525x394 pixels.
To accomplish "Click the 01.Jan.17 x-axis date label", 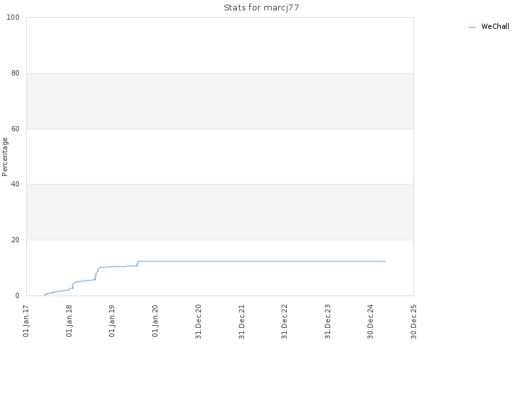I will [26, 321].
